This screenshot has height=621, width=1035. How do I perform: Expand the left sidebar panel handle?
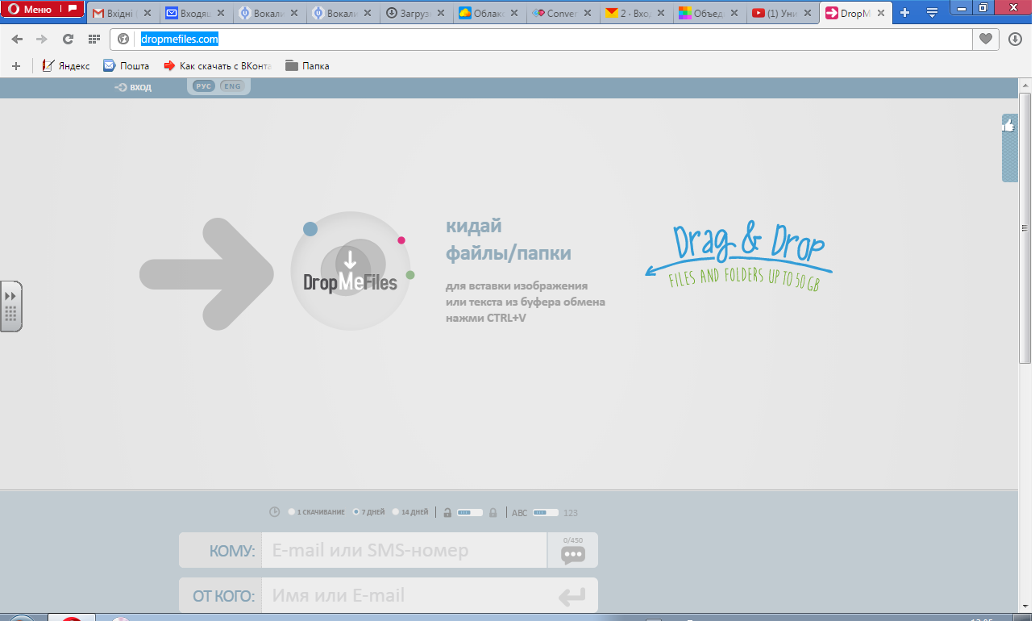[x=10, y=306]
